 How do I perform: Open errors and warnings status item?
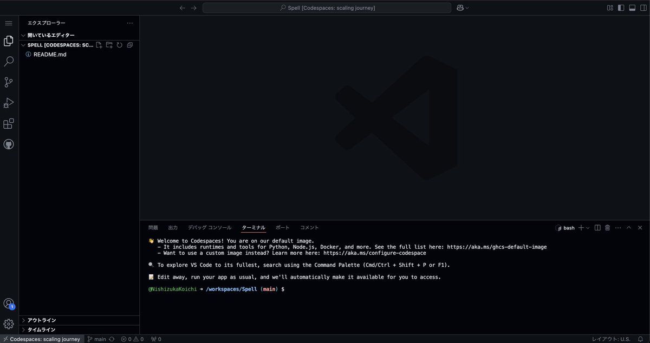pyautogui.click(x=132, y=339)
